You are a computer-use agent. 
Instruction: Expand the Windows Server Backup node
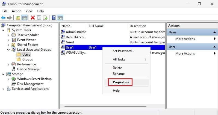pos(8,79)
